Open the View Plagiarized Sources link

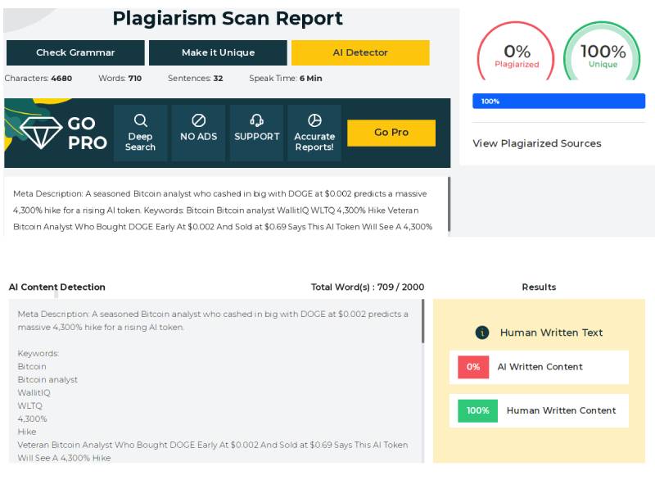[536, 143]
